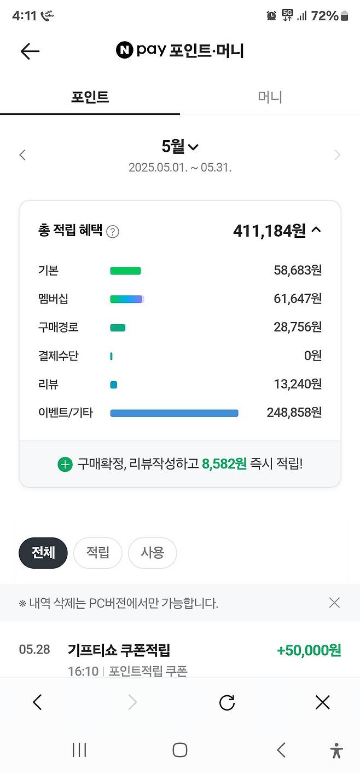Refresh the page with the browser reload icon
The image size is (360, 773).
[227, 702]
